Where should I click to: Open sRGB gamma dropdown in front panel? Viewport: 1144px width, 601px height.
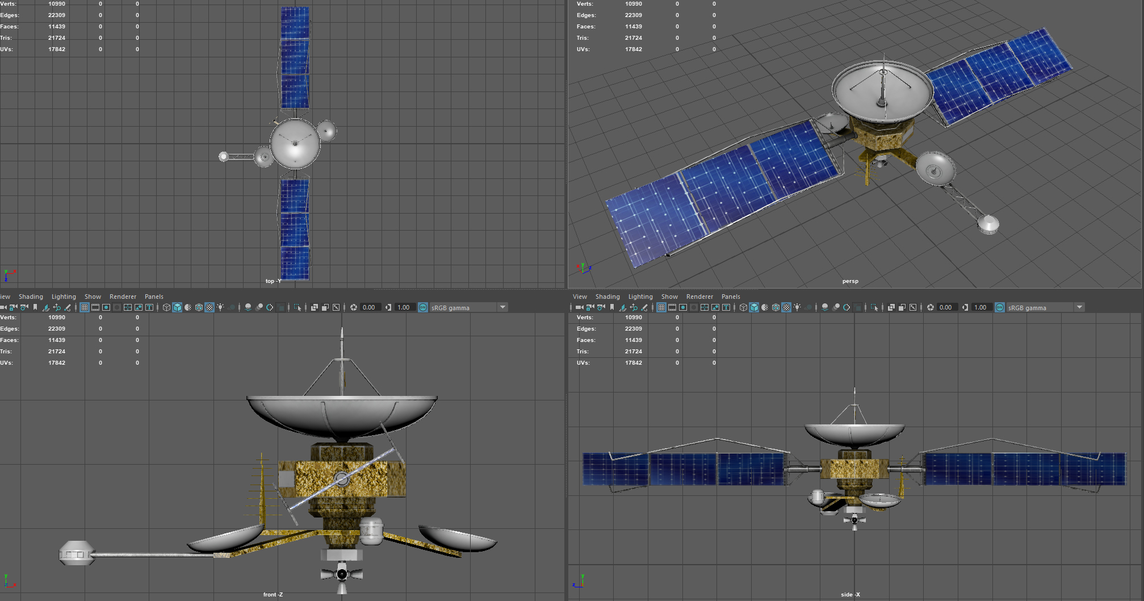tap(502, 307)
